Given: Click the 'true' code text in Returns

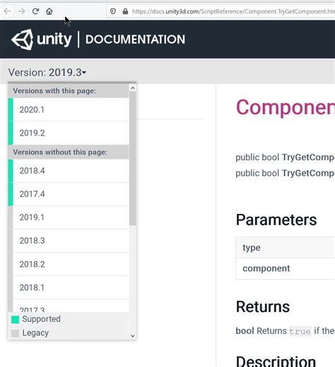Looking at the screenshot, I should (x=300, y=331).
